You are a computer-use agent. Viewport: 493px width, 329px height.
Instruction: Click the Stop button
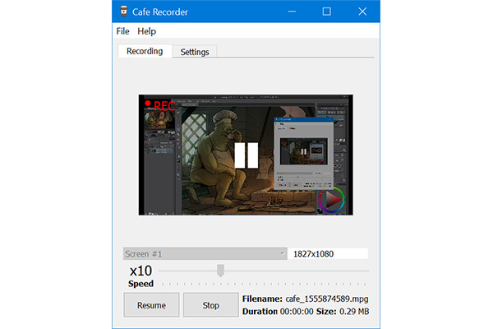pyautogui.click(x=210, y=305)
